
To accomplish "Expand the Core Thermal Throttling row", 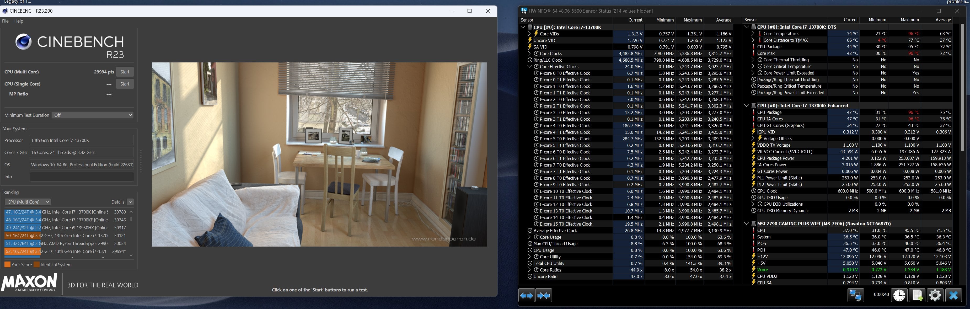I will click(x=753, y=60).
